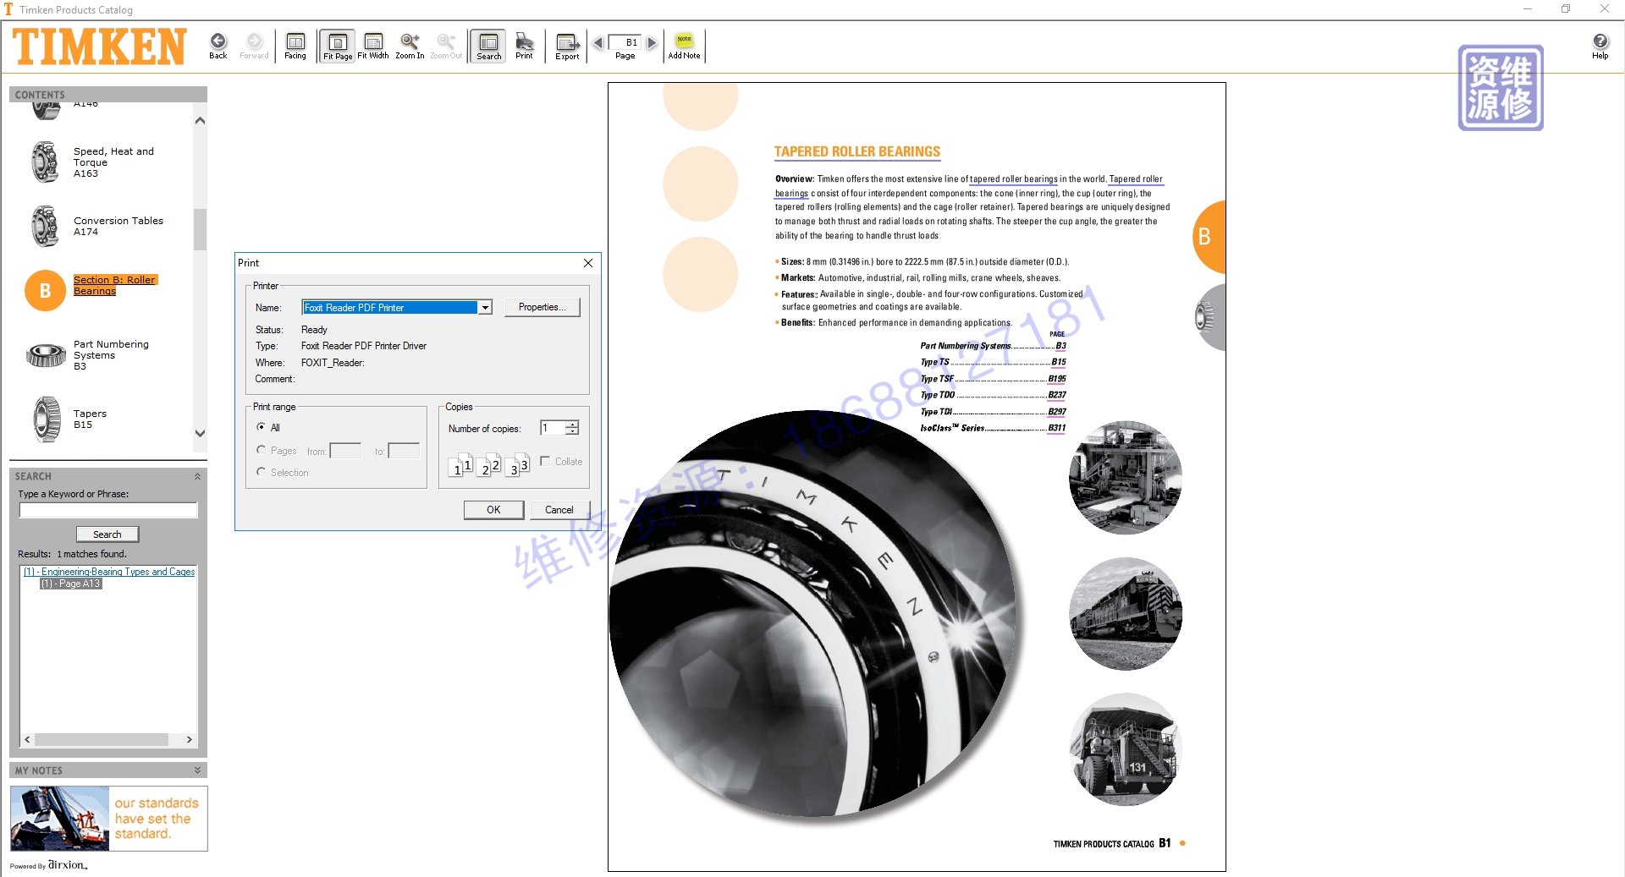The height and width of the screenshot is (877, 1625).
Task: Click the Back navigation icon
Action: pyautogui.click(x=218, y=42)
